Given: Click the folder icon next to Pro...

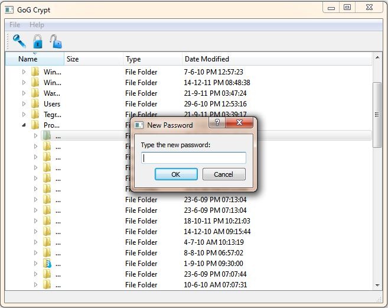Looking at the screenshot, I should click(x=35, y=125).
